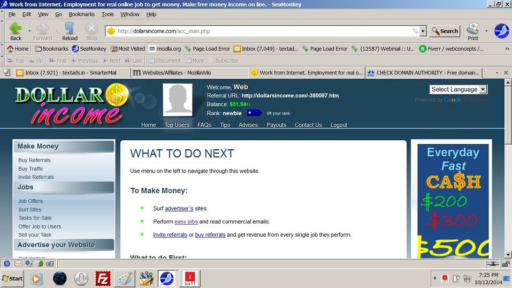Open the Print options dropdown arrow
512x288 pixels.
[x=486, y=31]
